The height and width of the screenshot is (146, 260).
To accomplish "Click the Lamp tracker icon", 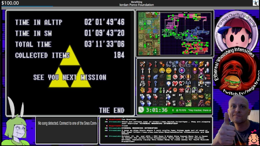I will click(142, 77).
